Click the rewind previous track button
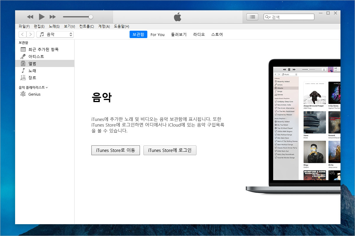This screenshot has width=355, height=236. pos(30,17)
